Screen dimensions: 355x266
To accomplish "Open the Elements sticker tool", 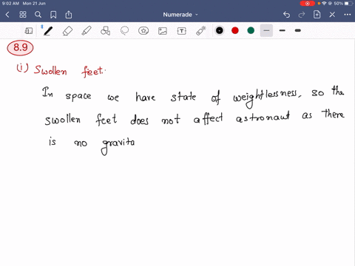I will click(143, 31).
